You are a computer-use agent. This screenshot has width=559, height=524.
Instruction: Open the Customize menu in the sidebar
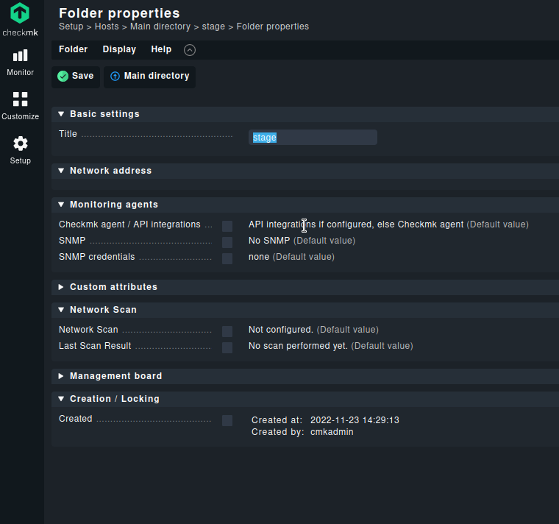click(x=21, y=106)
